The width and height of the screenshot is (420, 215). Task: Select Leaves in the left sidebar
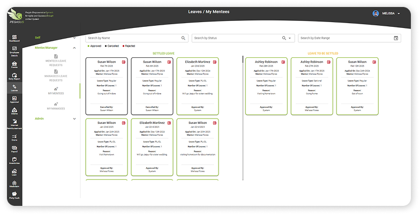pyautogui.click(x=14, y=88)
